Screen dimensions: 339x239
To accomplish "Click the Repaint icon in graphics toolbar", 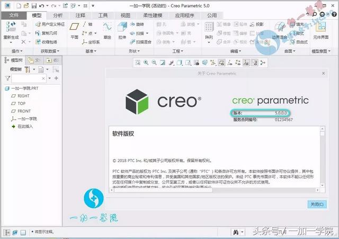I will click(163, 63).
